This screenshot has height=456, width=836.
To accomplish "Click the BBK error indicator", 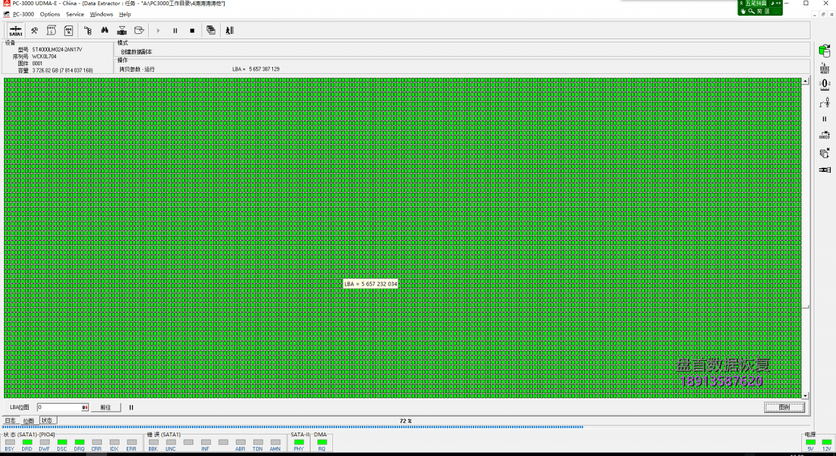I will coord(153,442).
